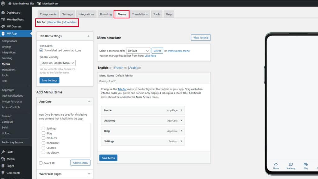Open the Header Bar submenu link

click(54, 22)
